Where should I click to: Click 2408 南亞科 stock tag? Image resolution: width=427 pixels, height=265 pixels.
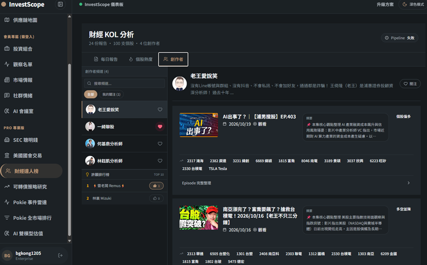269,254
